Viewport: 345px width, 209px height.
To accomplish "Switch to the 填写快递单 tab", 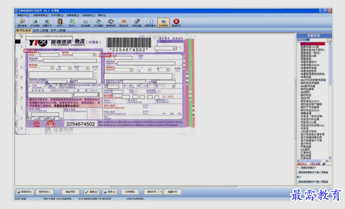I will coord(23,30).
